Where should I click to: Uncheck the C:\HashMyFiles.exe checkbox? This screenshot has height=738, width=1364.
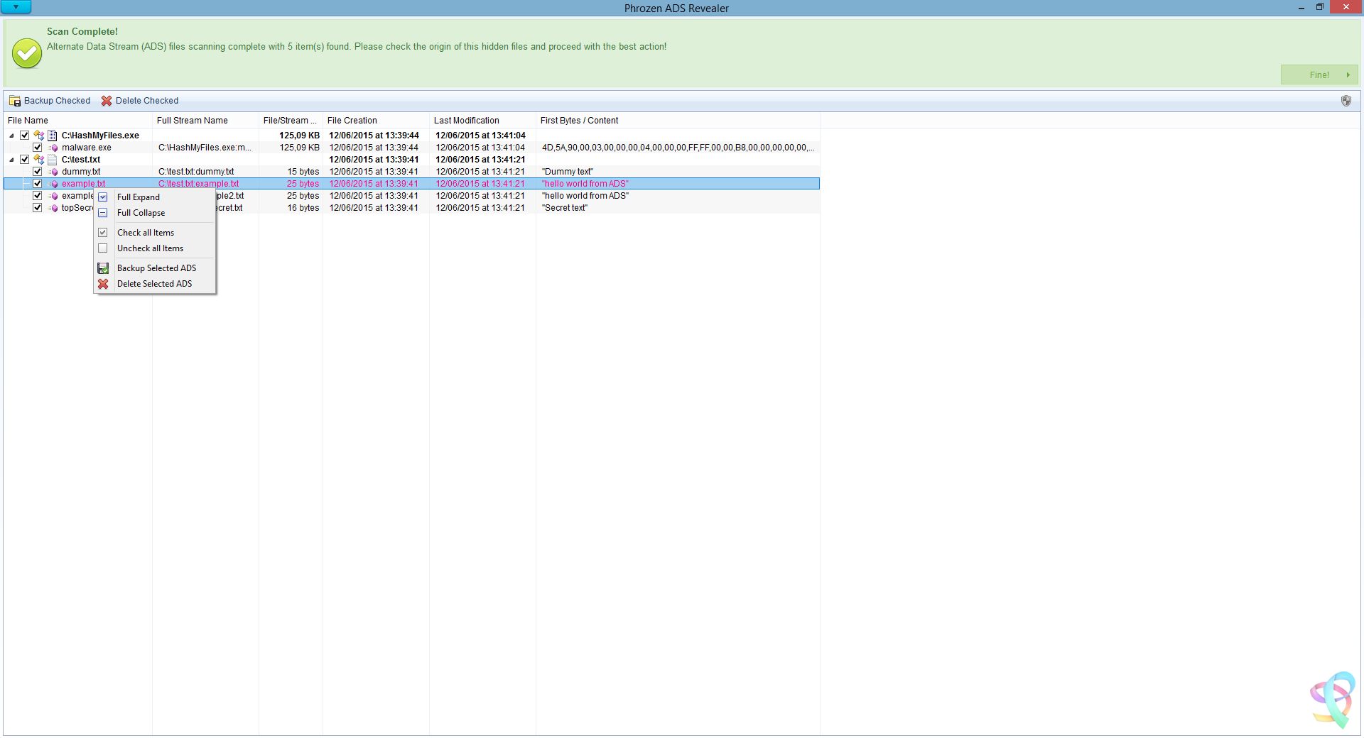(x=25, y=136)
